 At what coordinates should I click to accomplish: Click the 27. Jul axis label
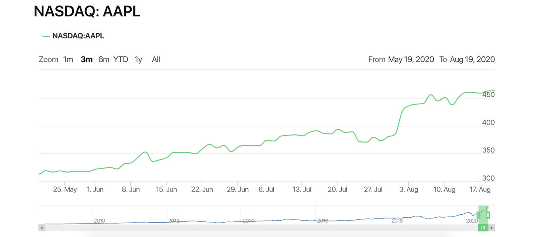[373, 189]
